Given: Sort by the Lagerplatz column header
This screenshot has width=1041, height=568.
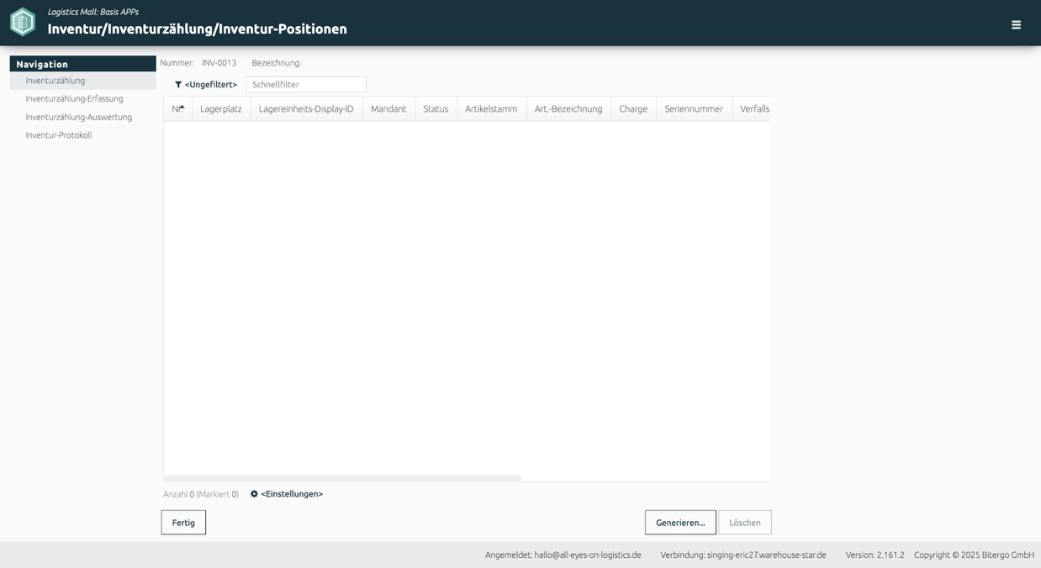Looking at the screenshot, I should [221, 109].
